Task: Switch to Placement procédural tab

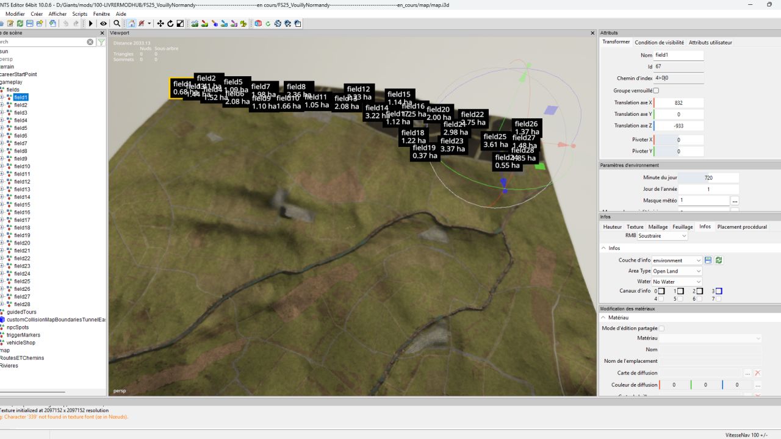Action: click(742, 227)
